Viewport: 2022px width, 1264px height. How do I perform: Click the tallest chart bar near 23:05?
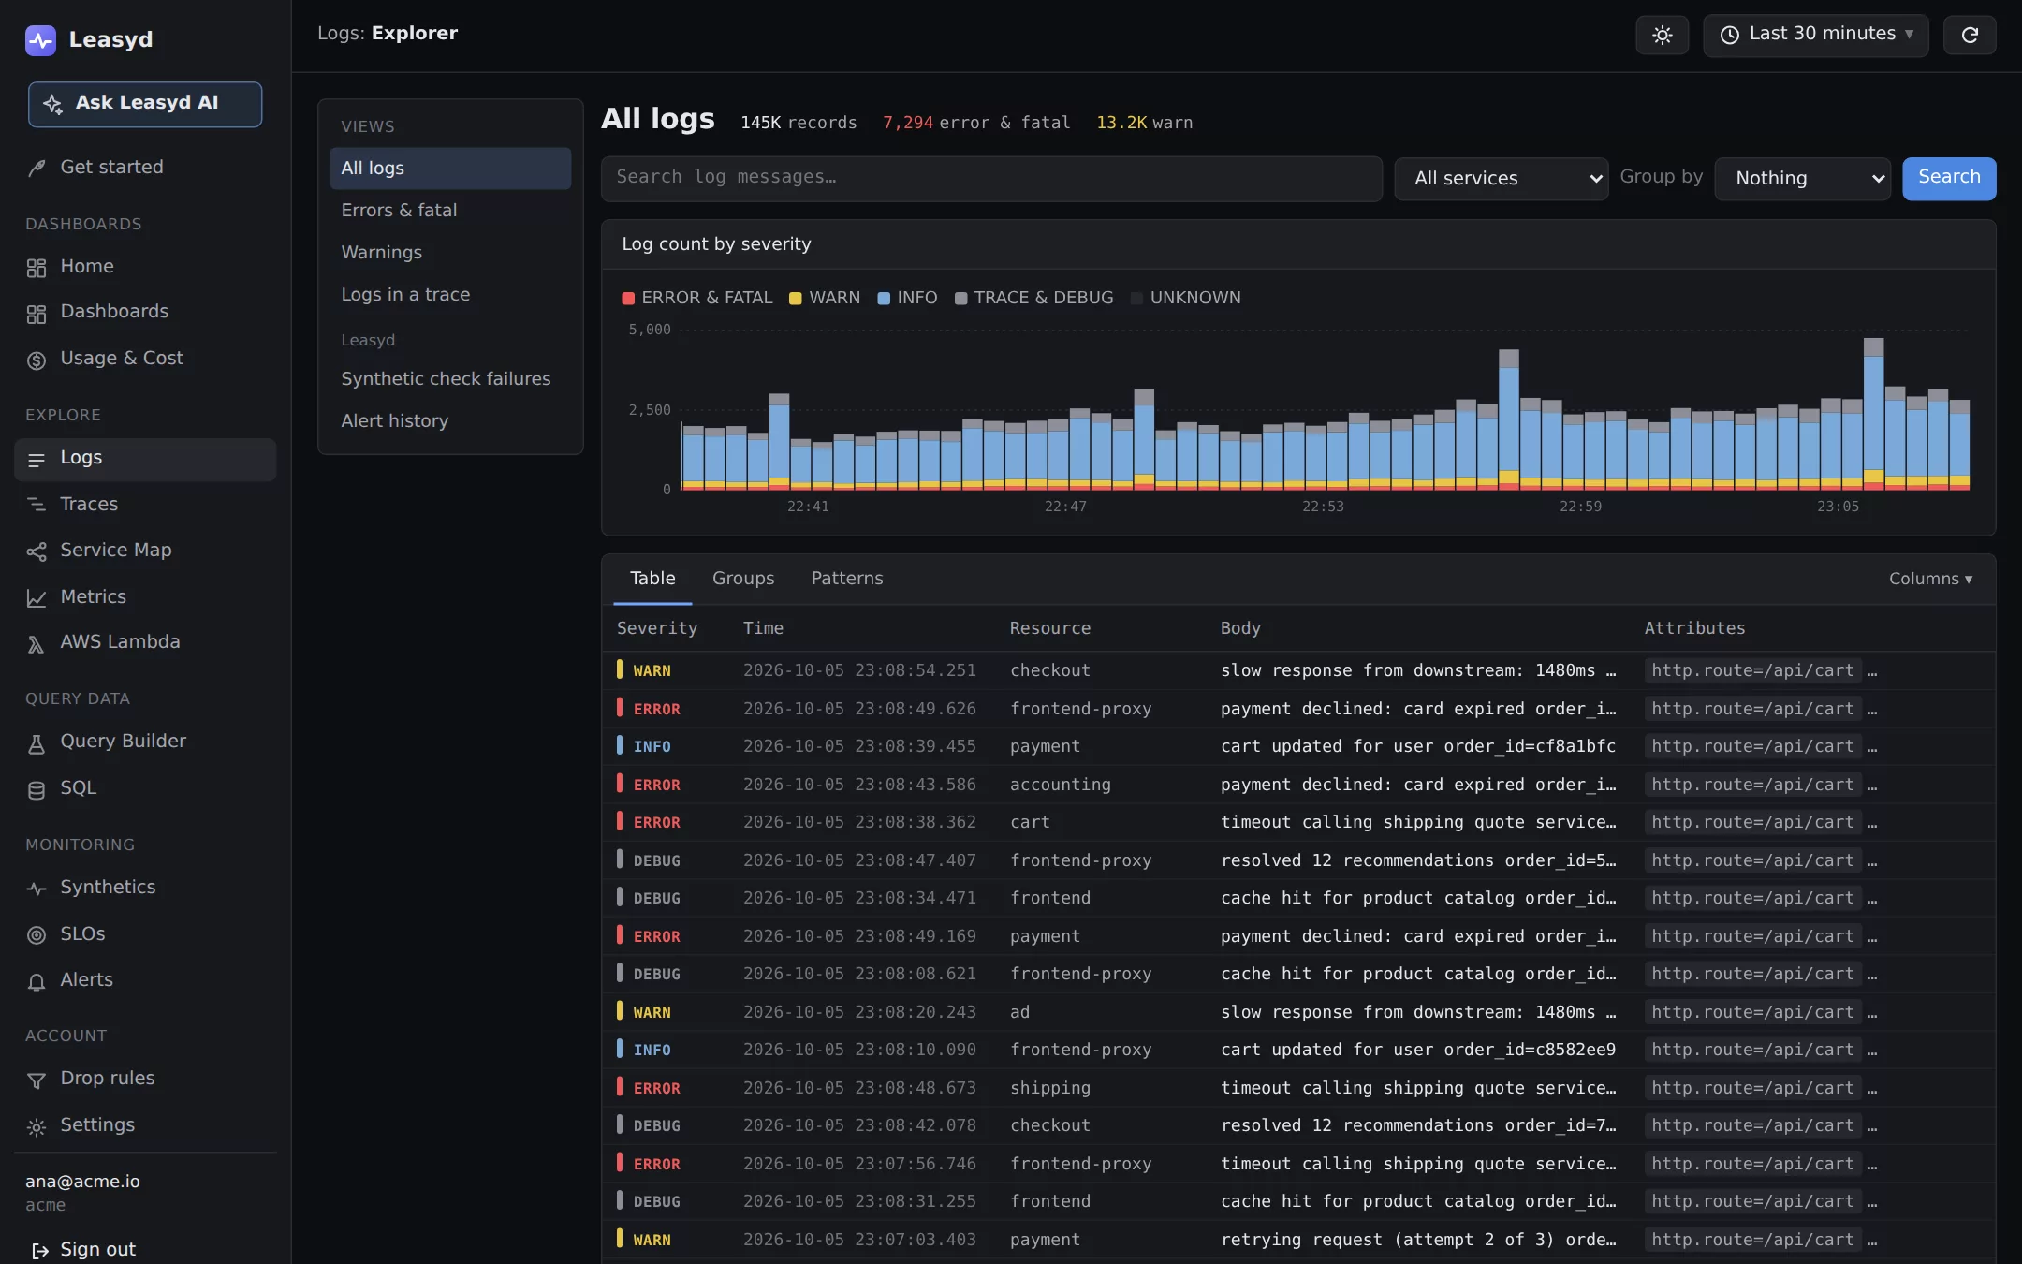(x=1873, y=414)
